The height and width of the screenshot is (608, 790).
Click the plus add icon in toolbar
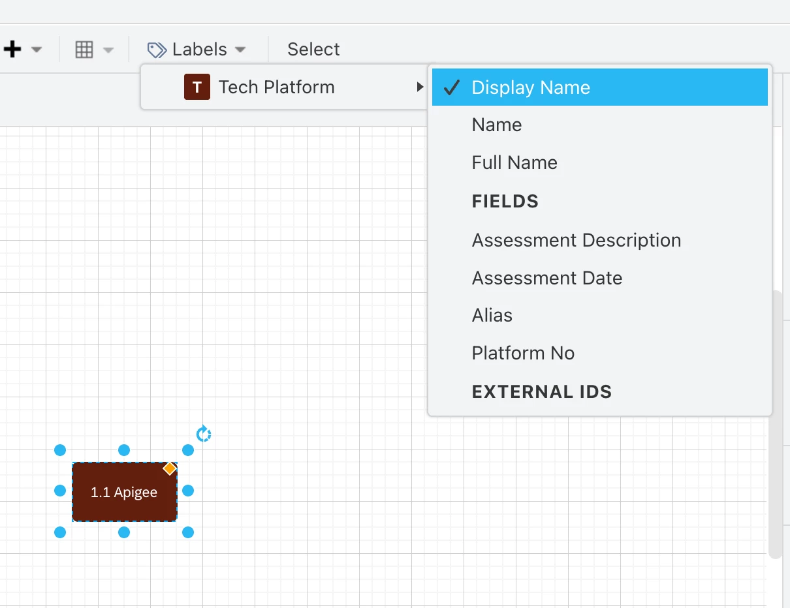[x=13, y=50]
